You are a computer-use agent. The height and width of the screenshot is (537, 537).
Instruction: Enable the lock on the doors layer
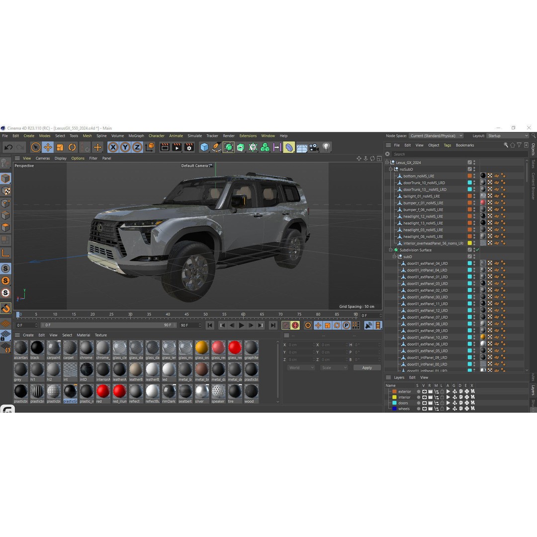tap(442, 403)
